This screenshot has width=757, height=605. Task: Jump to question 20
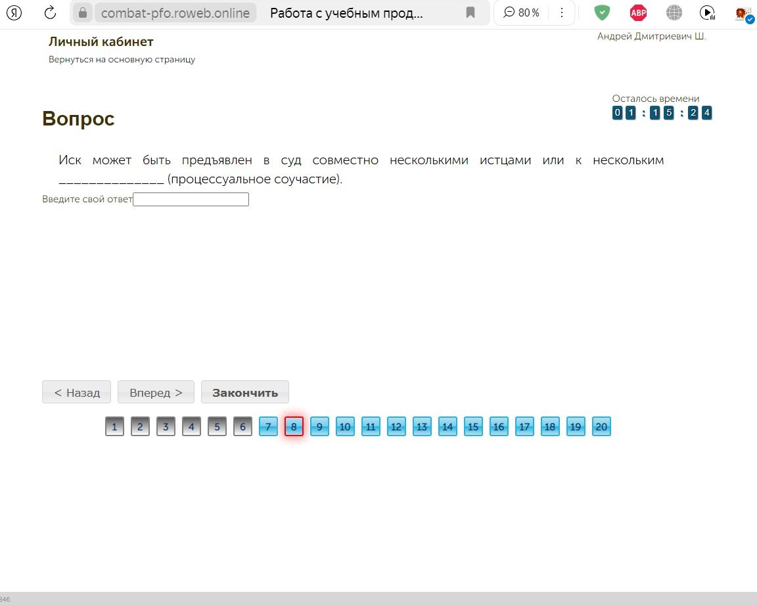coord(601,426)
